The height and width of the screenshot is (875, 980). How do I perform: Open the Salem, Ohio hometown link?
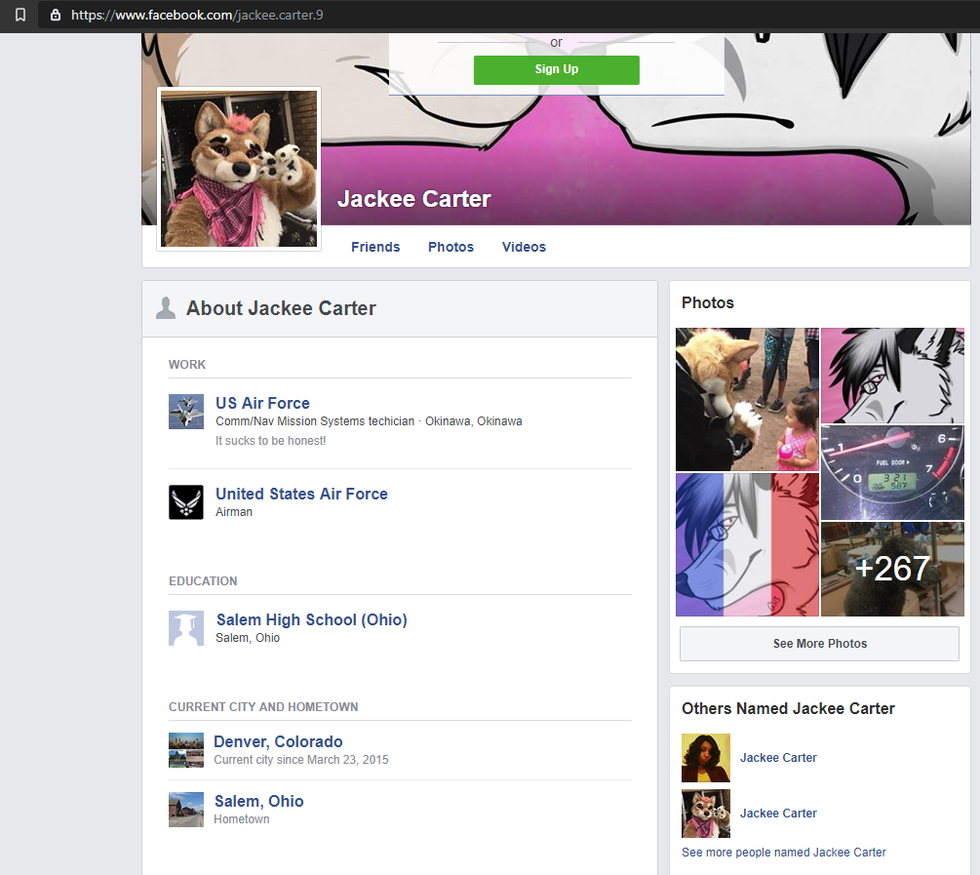click(258, 801)
